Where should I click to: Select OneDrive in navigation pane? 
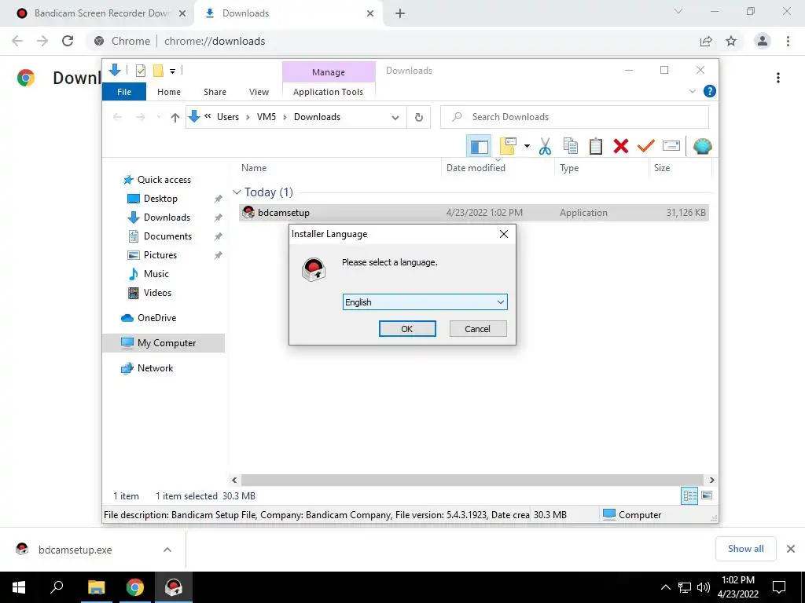(x=156, y=318)
